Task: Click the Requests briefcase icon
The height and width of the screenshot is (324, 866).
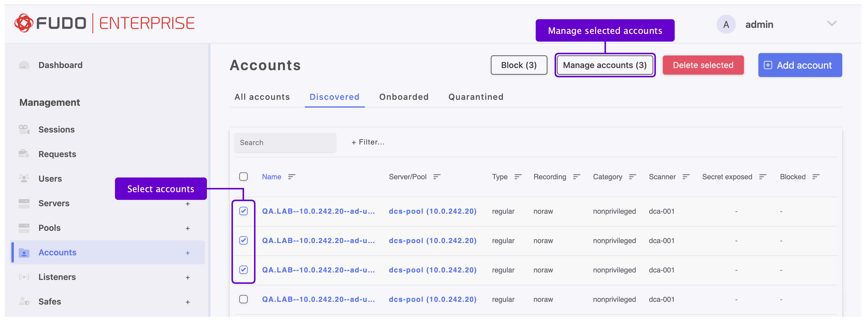Action: click(24, 154)
